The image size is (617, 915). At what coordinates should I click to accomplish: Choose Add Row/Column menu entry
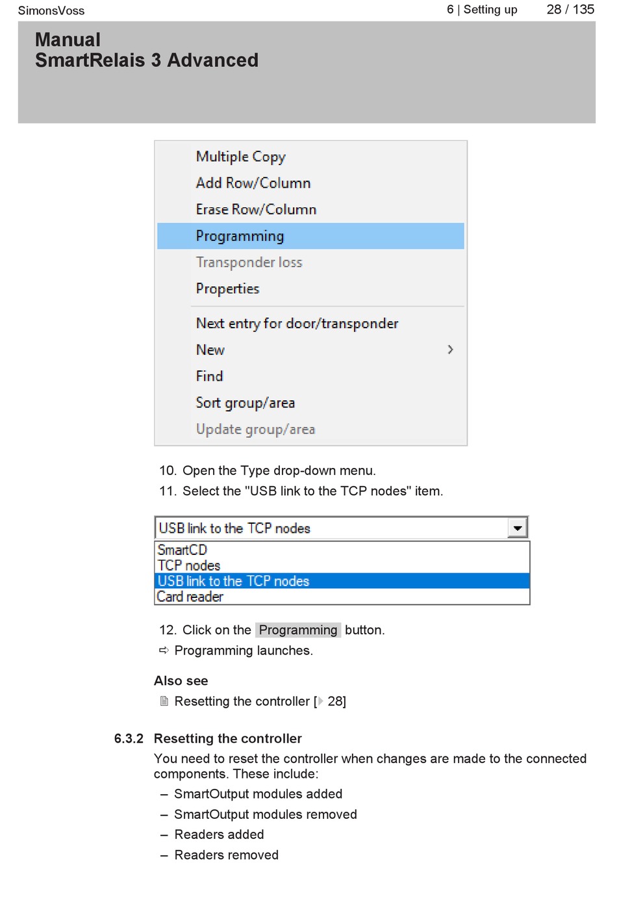[310, 183]
